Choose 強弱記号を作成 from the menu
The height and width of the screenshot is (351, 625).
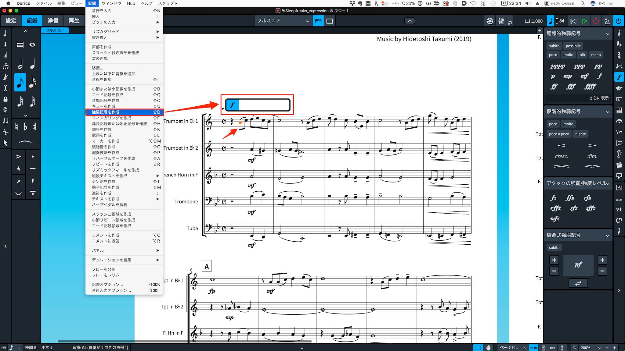[x=125, y=112]
